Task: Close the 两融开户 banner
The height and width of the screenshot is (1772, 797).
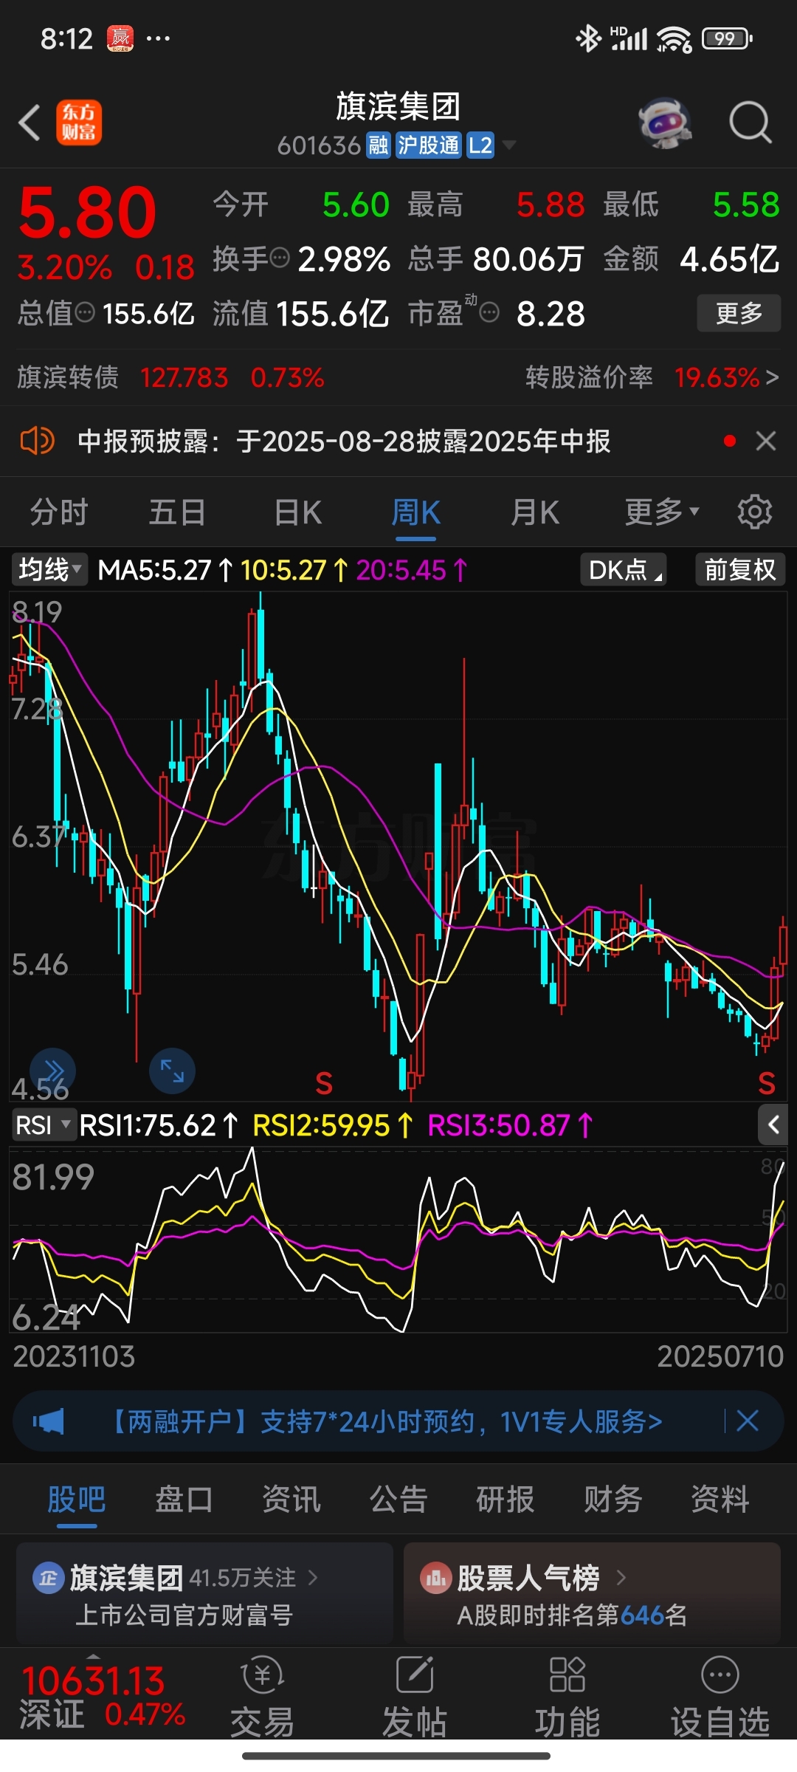Action: [x=748, y=1421]
